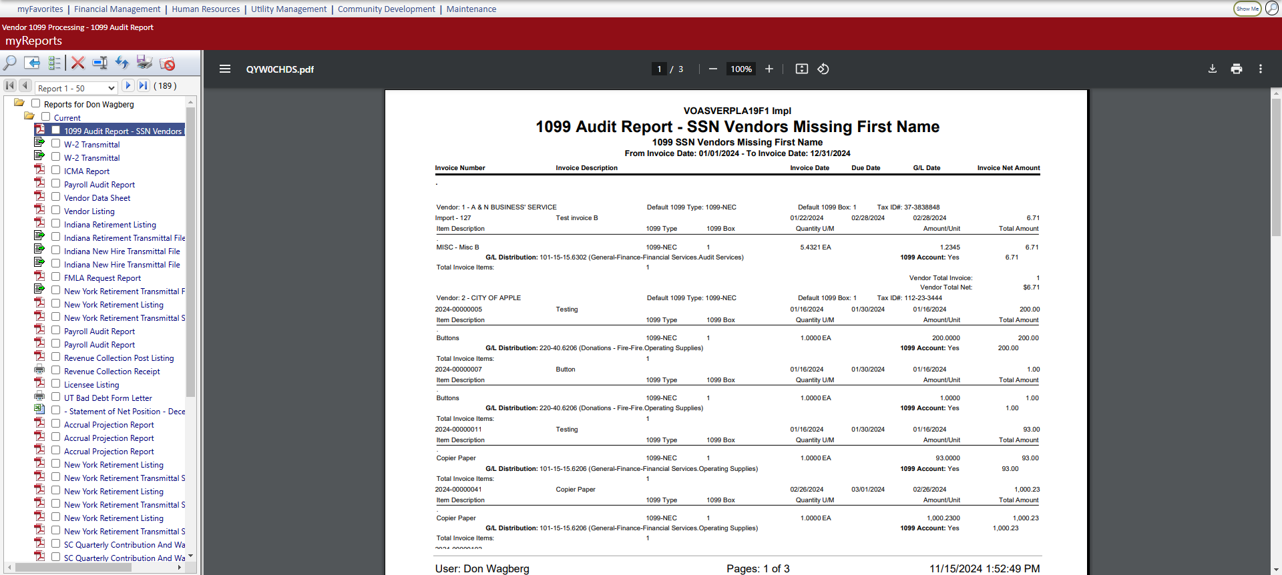Check the FMLA Request Report checkbox
Image resolution: width=1282 pixels, height=575 pixels.
pyautogui.click(x=56, y=277)
